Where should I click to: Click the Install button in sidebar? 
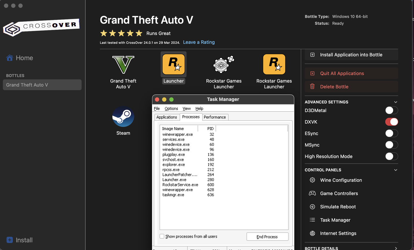click(x=19, y=240)
